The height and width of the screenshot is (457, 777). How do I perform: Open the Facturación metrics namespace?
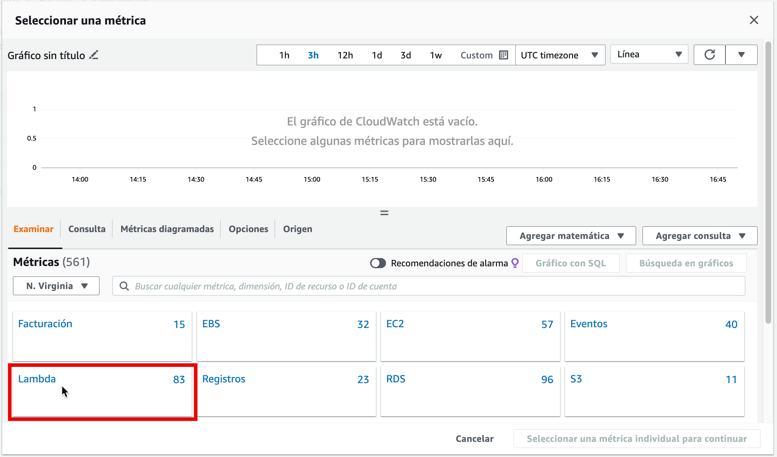click(x=102, y=336)
